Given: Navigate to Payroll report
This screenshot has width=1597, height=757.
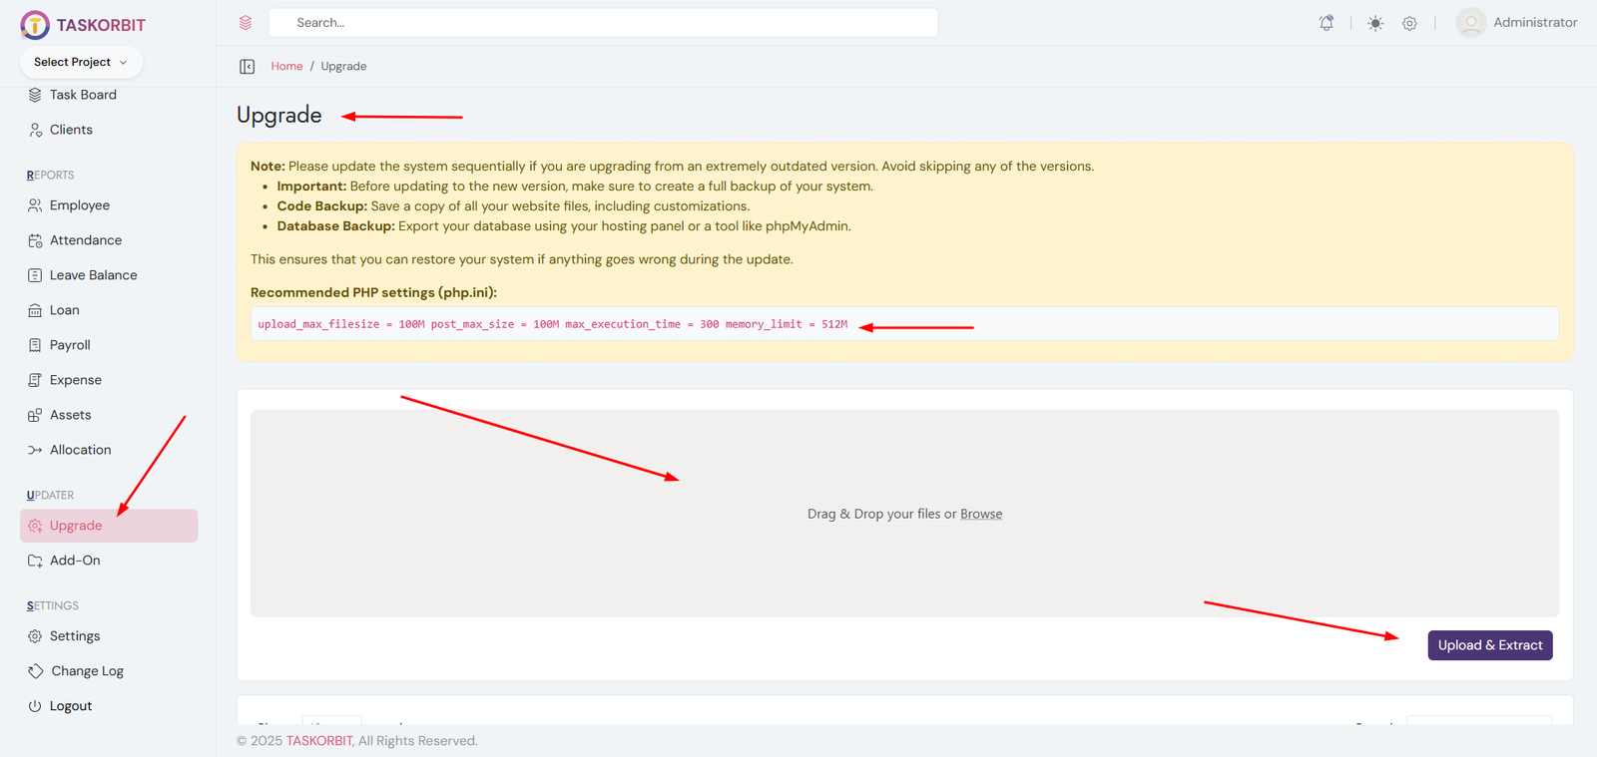Looking at the screenshot, I should point(70,345).
